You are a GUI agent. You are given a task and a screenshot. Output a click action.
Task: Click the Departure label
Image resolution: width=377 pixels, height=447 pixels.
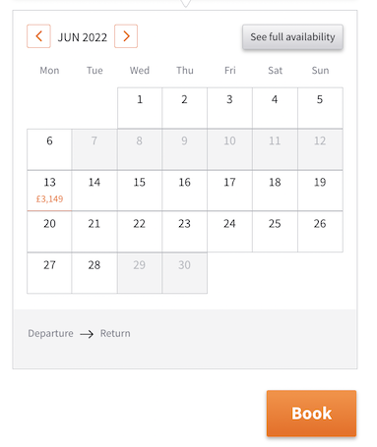tap(50, 333)
